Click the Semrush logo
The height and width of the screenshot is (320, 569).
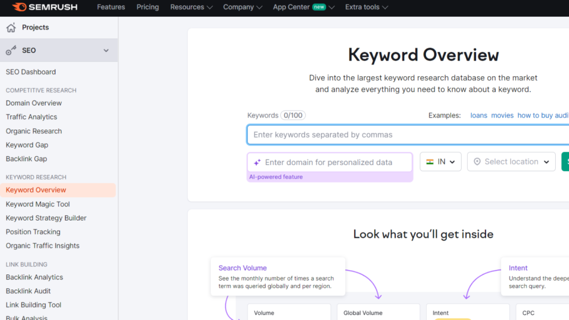click(44, 7)
